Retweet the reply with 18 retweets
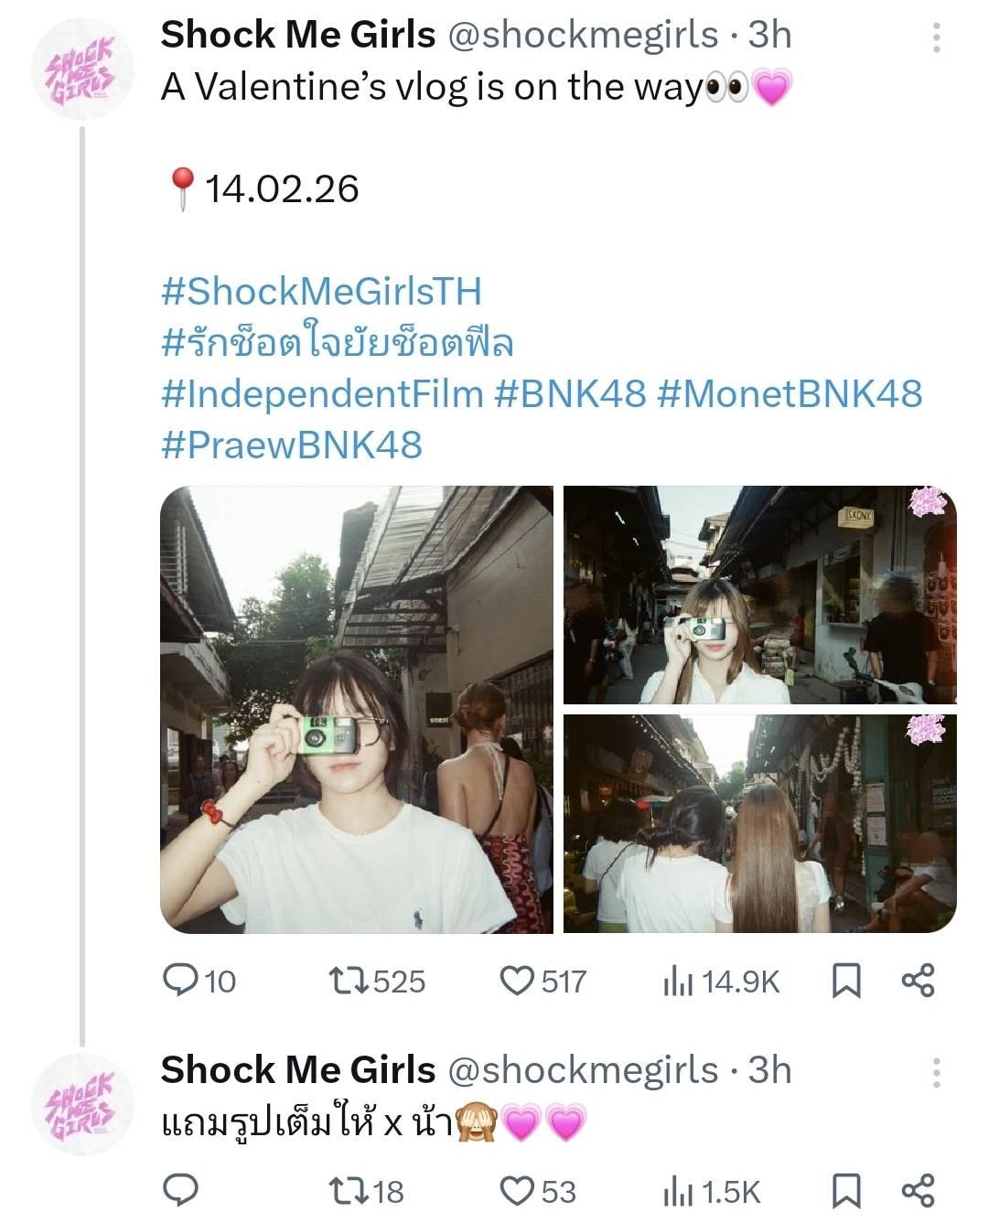The image size is (988, 1223). 349,1190
